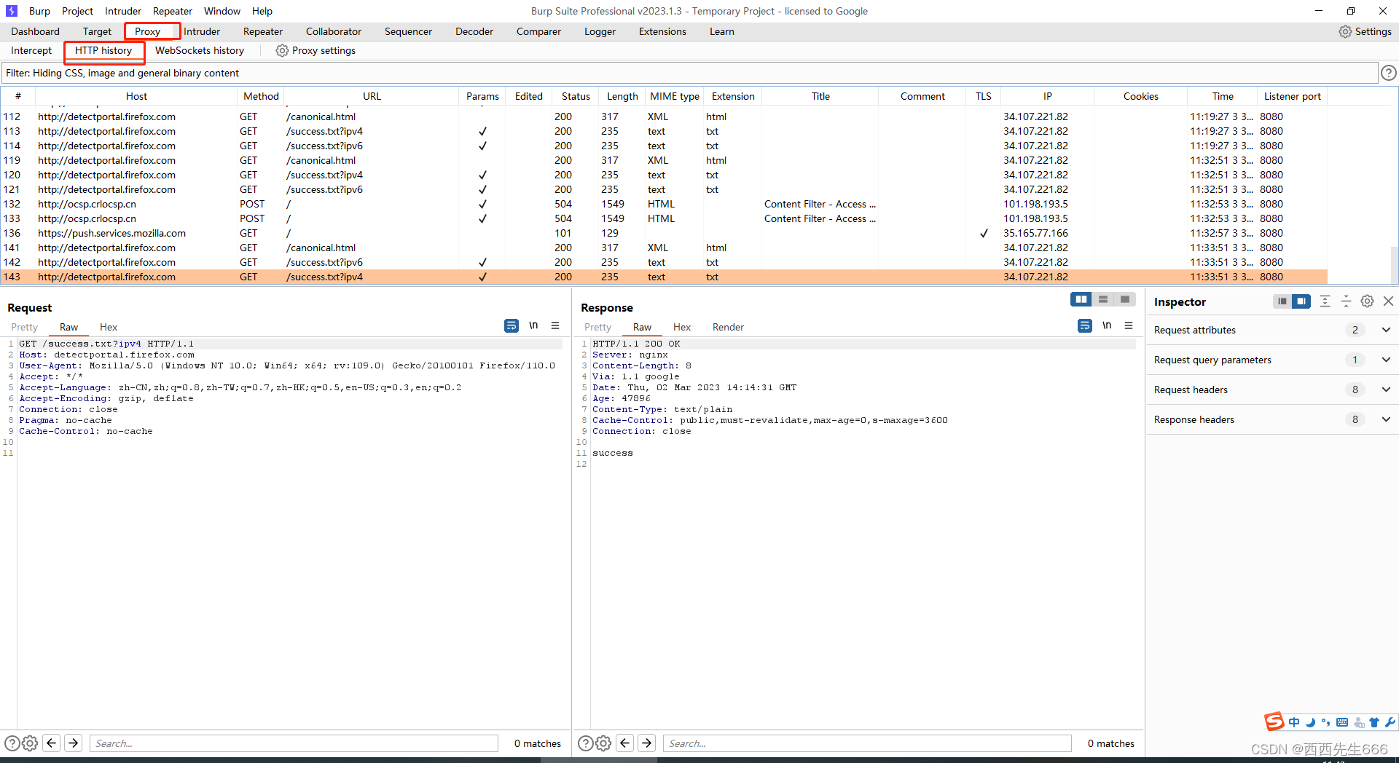Open Response search help icon

[586, 743]
